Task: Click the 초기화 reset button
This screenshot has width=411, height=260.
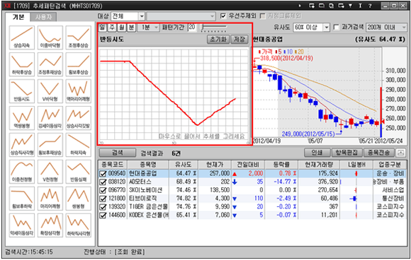Action: [x=218, y=40]
